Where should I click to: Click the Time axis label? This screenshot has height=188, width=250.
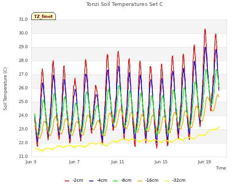pos(221,168)
